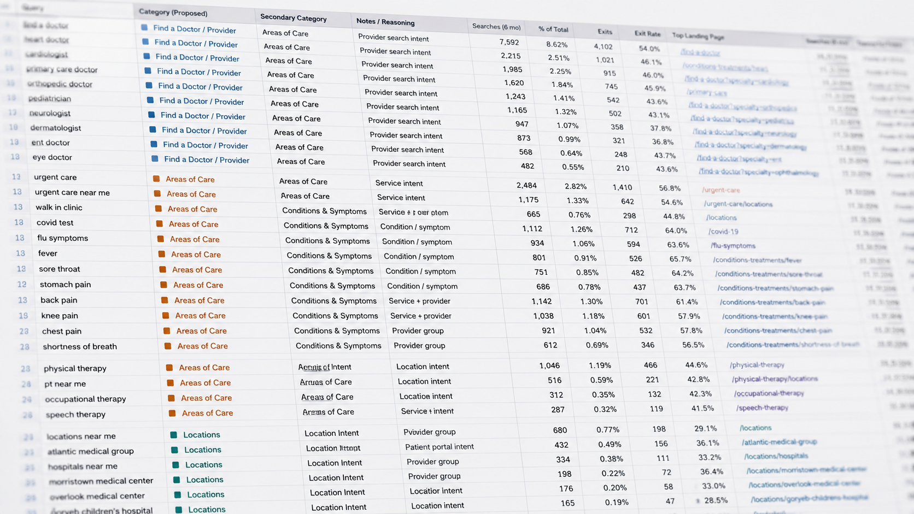Select 'Areas of Care' category in back pain row
914x514 pixels.
click(x=199, y=300)
